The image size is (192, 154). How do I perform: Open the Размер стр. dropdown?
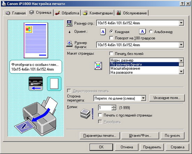point(181,23)
